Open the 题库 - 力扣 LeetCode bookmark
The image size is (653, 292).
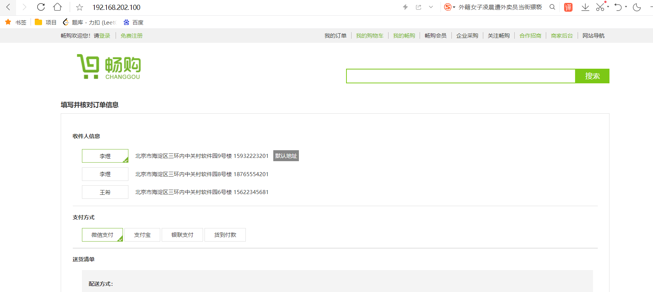[x=90, y=22]
